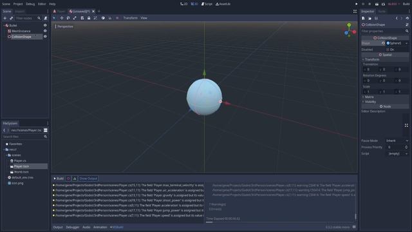This screenshot has width=412, height=232.
Task: Open the Help menu
Action: click(52, 4)
